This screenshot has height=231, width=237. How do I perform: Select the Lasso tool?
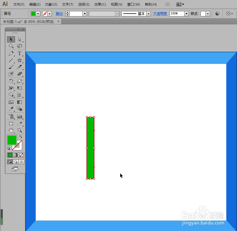20,46
